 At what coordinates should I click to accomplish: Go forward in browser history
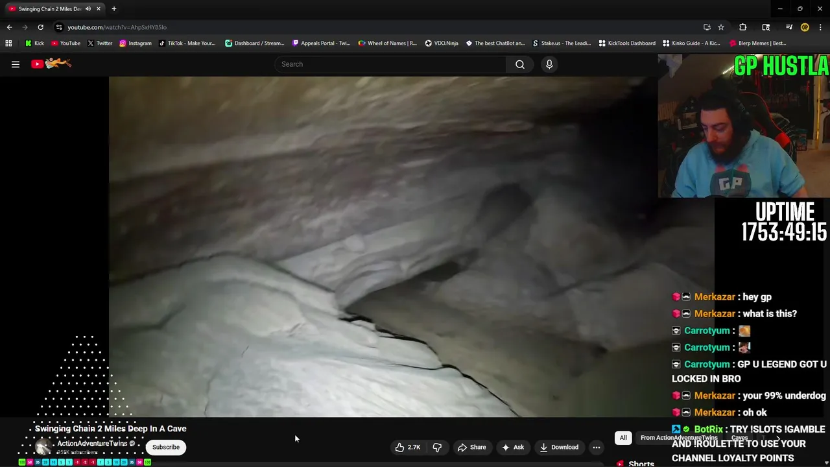pyautogui.click(x=25, y=27)
